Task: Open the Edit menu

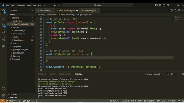Action: tap(13, 5)
